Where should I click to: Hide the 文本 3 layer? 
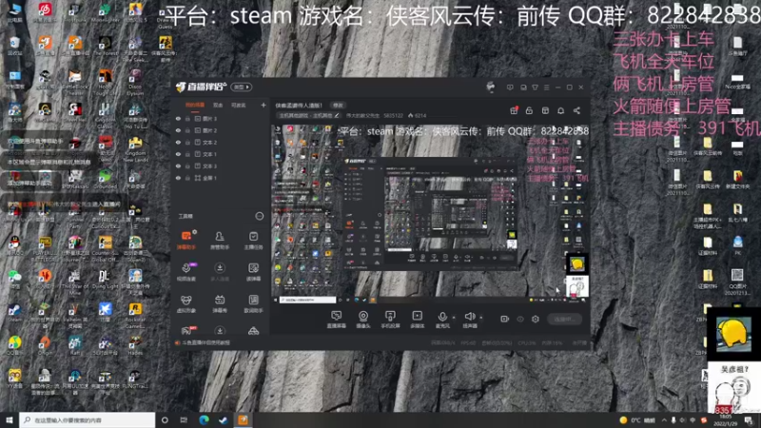click(178, 165)
